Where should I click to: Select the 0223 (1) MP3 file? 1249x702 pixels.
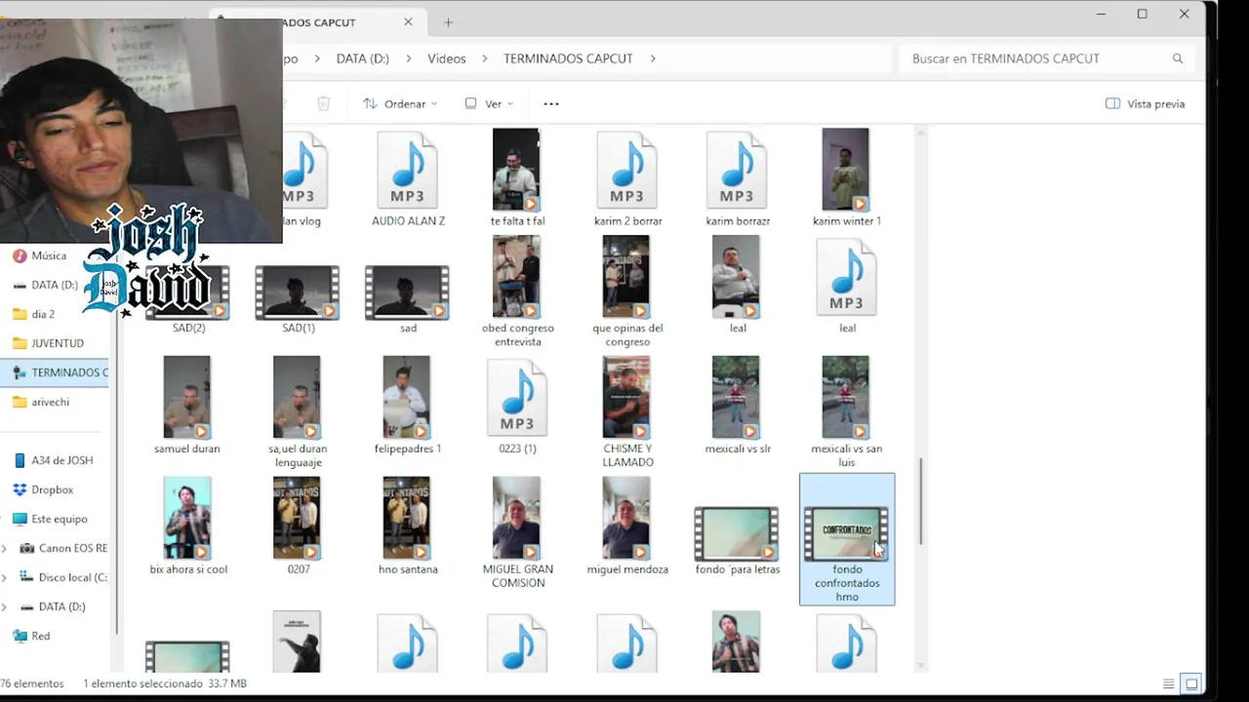click(x=517, y=406)
